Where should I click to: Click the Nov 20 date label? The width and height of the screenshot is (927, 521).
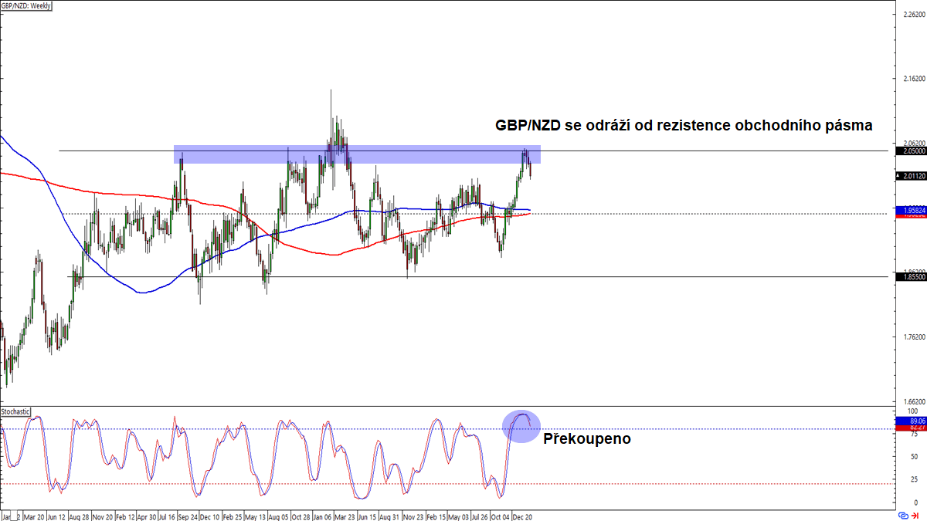pos(104,516)
